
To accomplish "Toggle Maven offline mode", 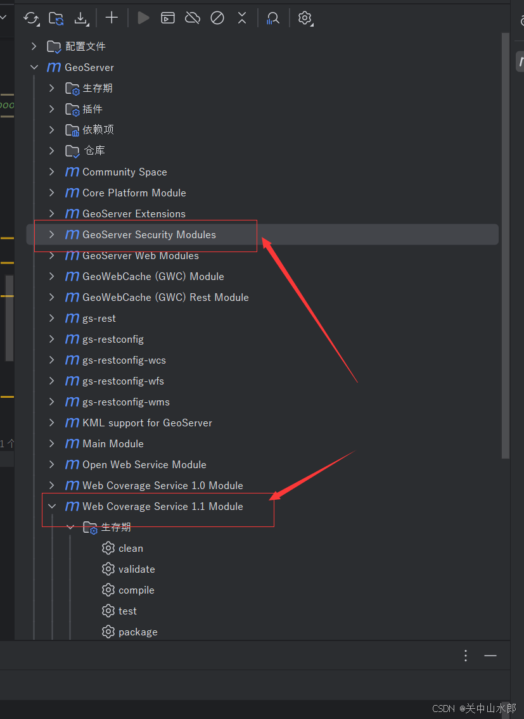I will click(192, 18).
